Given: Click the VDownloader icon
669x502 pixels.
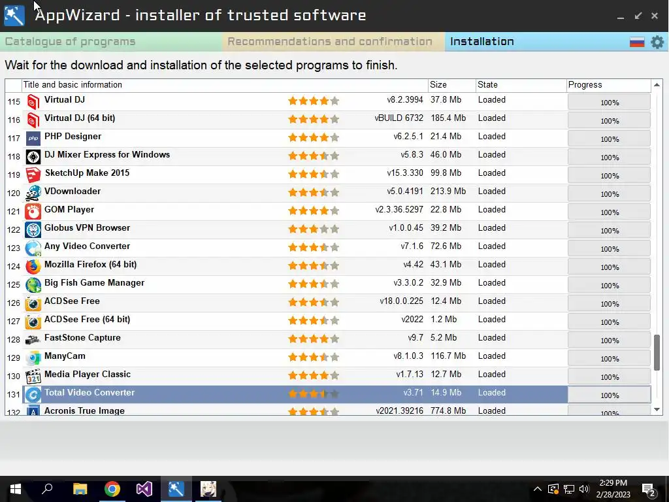Looking at the screenshot, I should [33, 193].
